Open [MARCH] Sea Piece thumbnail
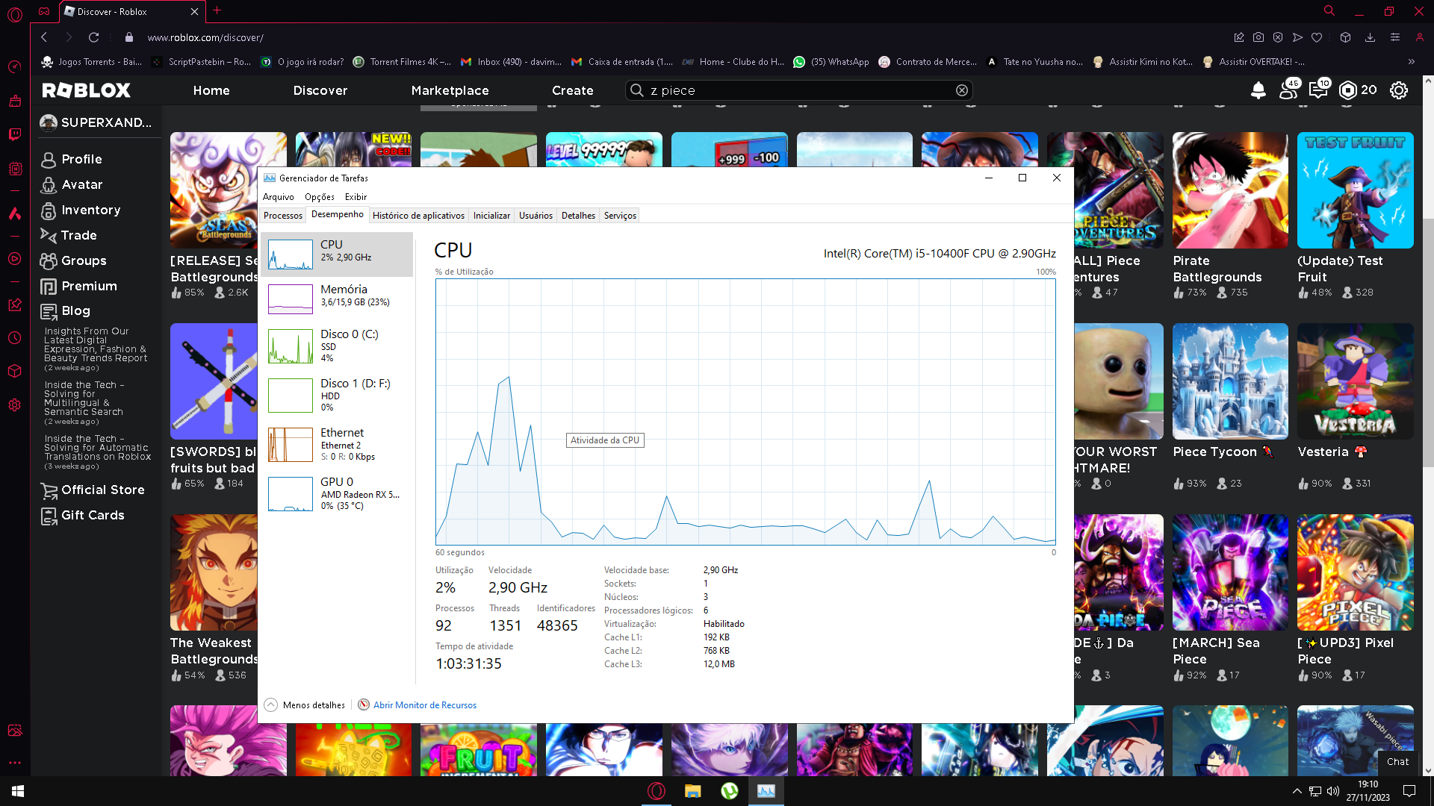Viewport: 1434px width, 806px height. tap(1230, 572)
